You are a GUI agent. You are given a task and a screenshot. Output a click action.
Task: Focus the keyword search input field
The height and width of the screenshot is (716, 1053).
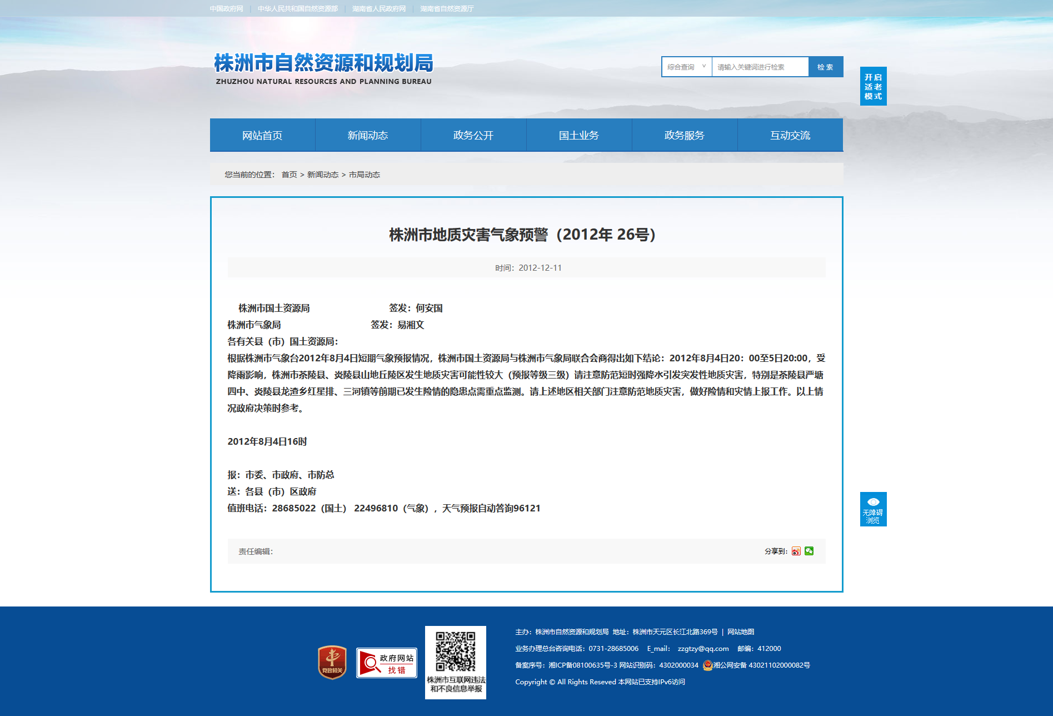(760, 67)
